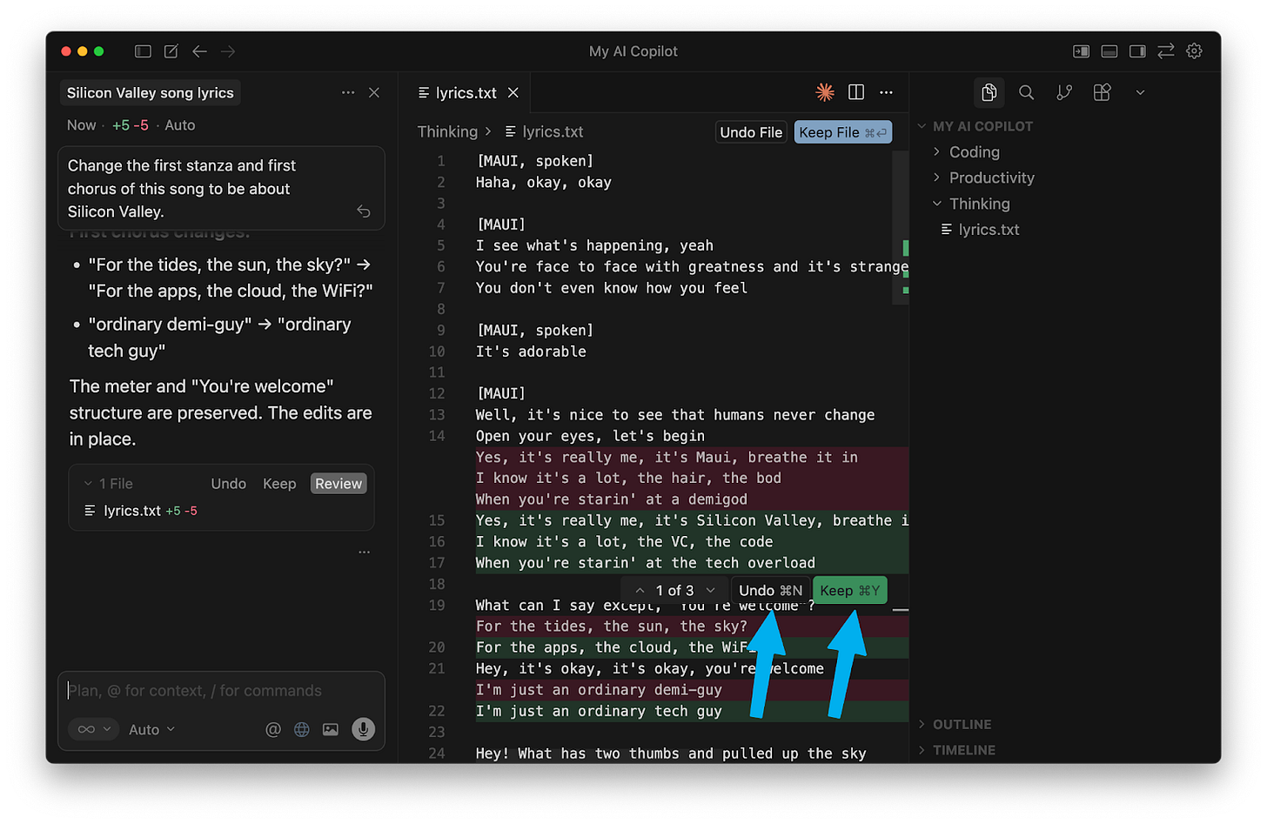This screenshot has height=824, width=1267.
Task: Toggle secondary sidebar layout icon
Action: [x=1137, y=51]
